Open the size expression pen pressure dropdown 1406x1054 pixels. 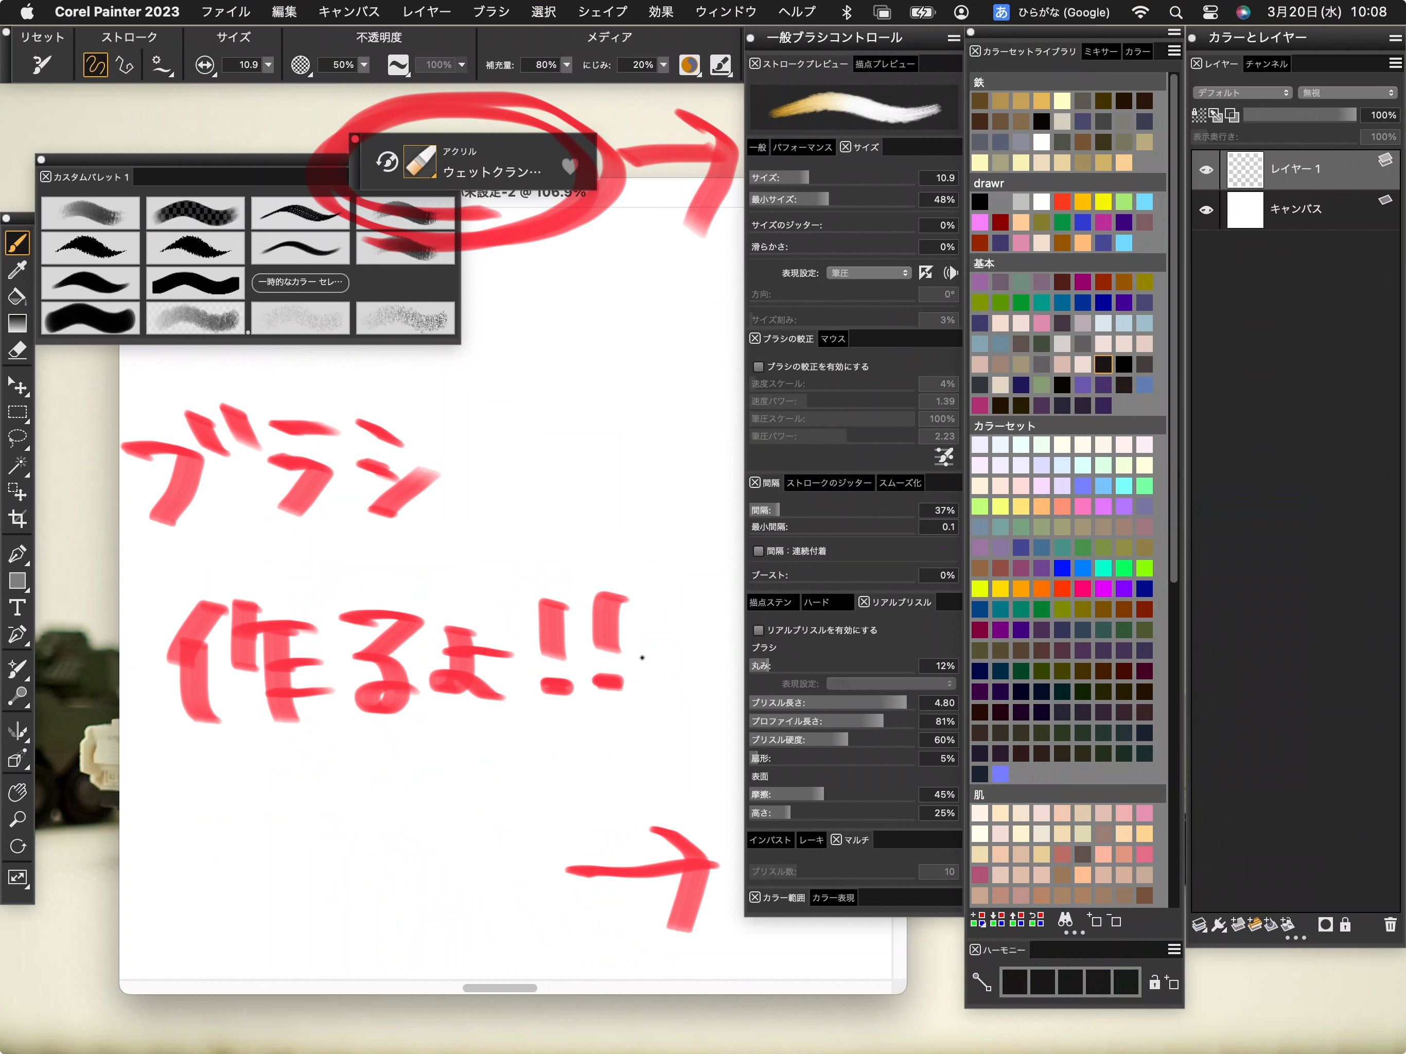pyautogui.click(x=868, y=273)
